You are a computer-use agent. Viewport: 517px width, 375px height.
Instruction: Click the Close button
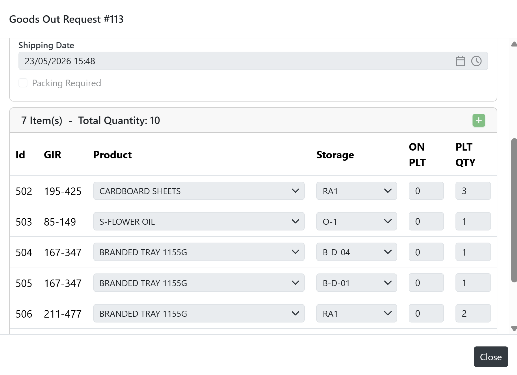point(491,357)
